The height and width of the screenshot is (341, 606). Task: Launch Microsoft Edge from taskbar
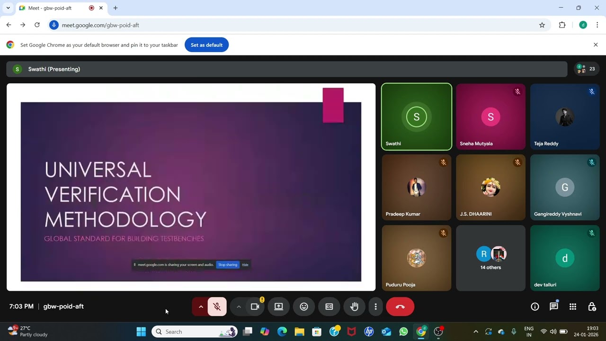coord(282,332)
